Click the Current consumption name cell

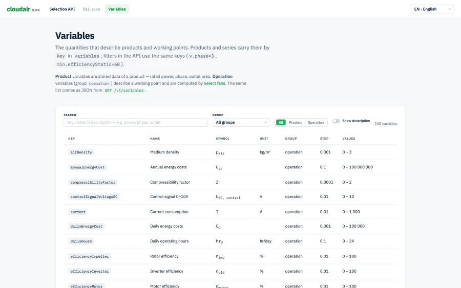coord(170,212)
